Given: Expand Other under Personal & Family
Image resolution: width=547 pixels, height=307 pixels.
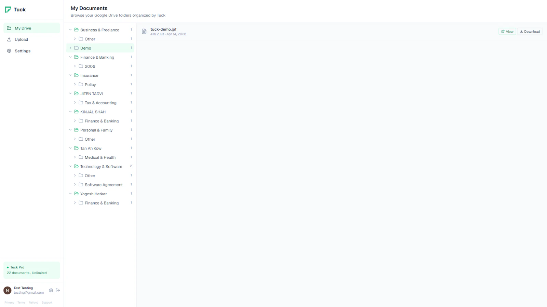Looking at the screenshot, I should [x=75, y=139].
